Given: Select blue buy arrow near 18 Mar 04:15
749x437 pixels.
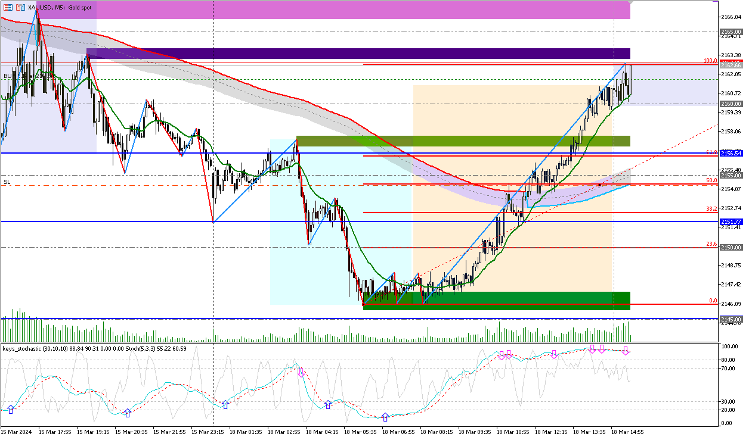Looking at the screenshot, I should point(328,404).
